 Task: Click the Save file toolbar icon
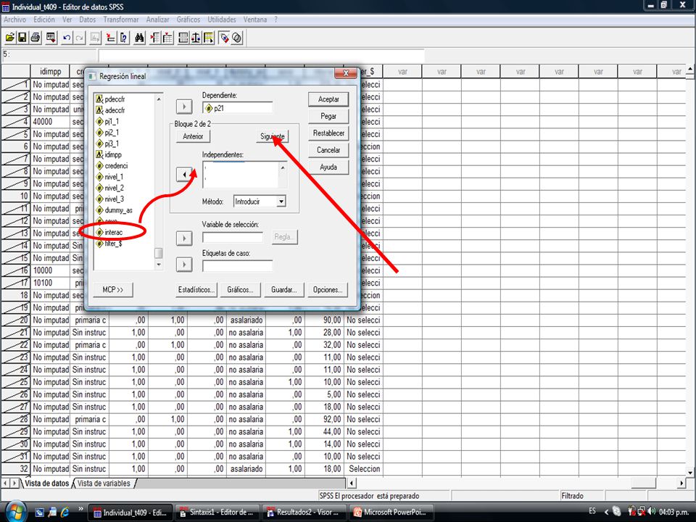(x=22, y=38)
